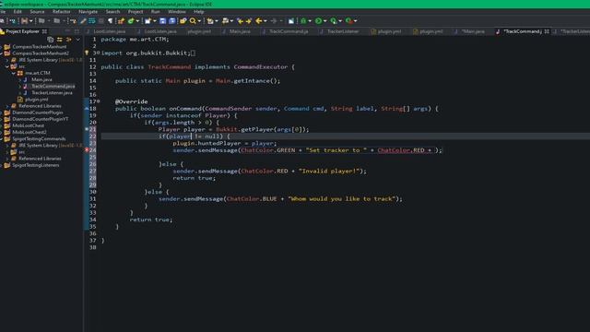Click the New Java Class icon
Screen dimensions: 590x332
[x=131, y=20]
